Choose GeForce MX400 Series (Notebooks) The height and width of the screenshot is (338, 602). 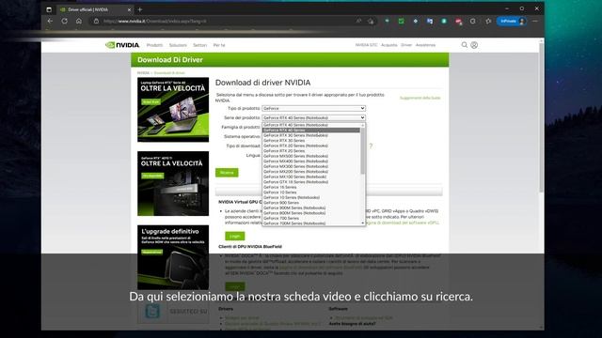pyautogui.click(x=311, y=161)
